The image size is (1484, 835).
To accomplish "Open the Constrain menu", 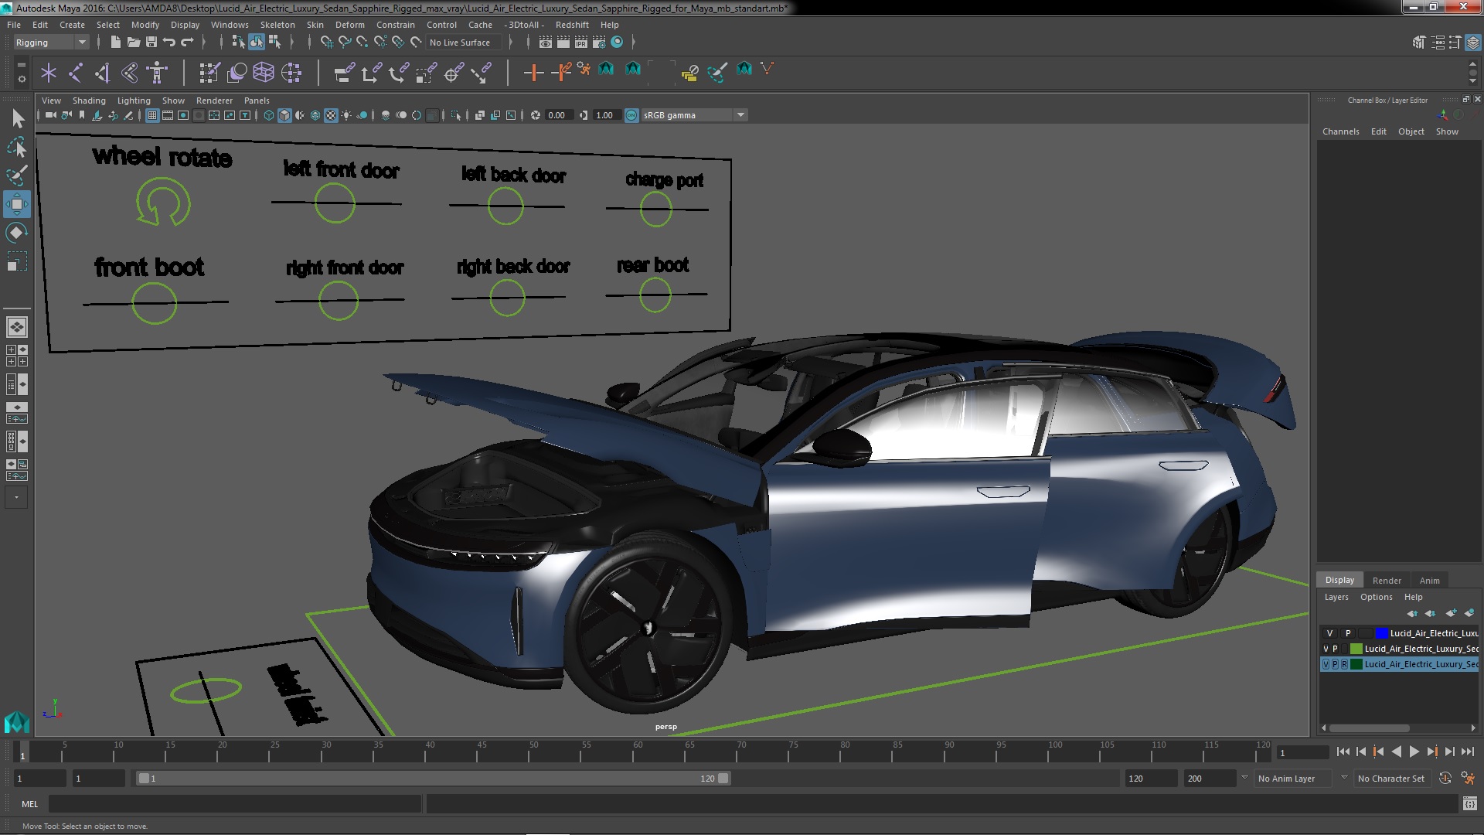I will [x=396, y=25].
